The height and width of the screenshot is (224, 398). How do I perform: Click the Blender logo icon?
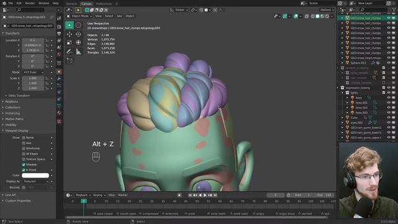coord(4,3)
